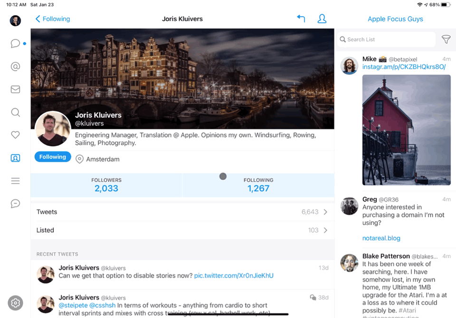View liked tweets via the heart icon
Screen dimensions: 456x318
pyautogui.click(x=15, y=135)
